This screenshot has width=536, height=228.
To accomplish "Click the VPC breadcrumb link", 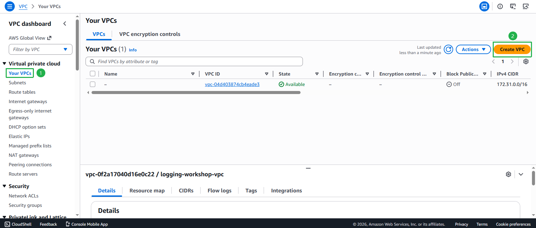I will (x=23, y=6).
